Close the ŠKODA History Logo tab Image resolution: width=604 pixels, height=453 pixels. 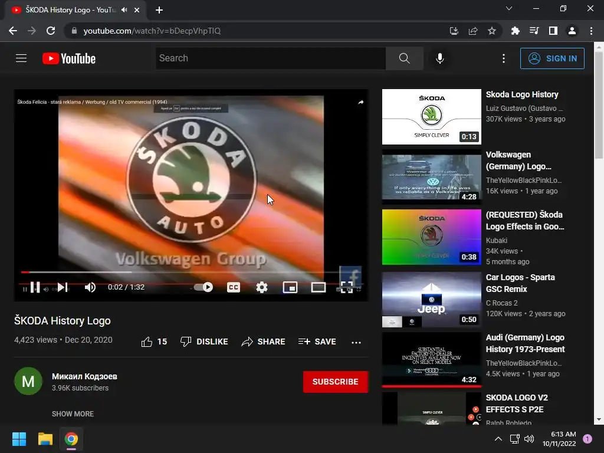tap(137, 10)
